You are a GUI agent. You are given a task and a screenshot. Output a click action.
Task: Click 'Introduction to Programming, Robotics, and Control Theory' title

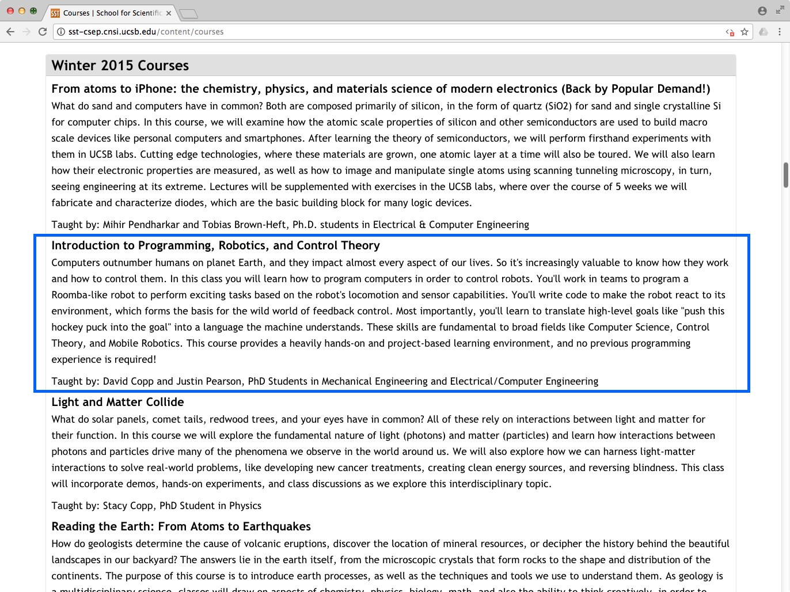pos(215,245)
